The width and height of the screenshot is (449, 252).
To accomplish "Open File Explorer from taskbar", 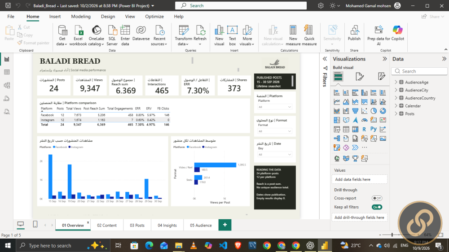I will click(x=179, y=245).
